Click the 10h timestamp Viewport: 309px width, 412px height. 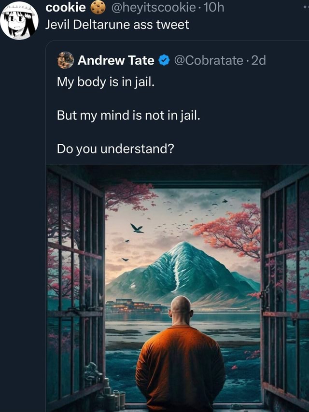[214, 8]
